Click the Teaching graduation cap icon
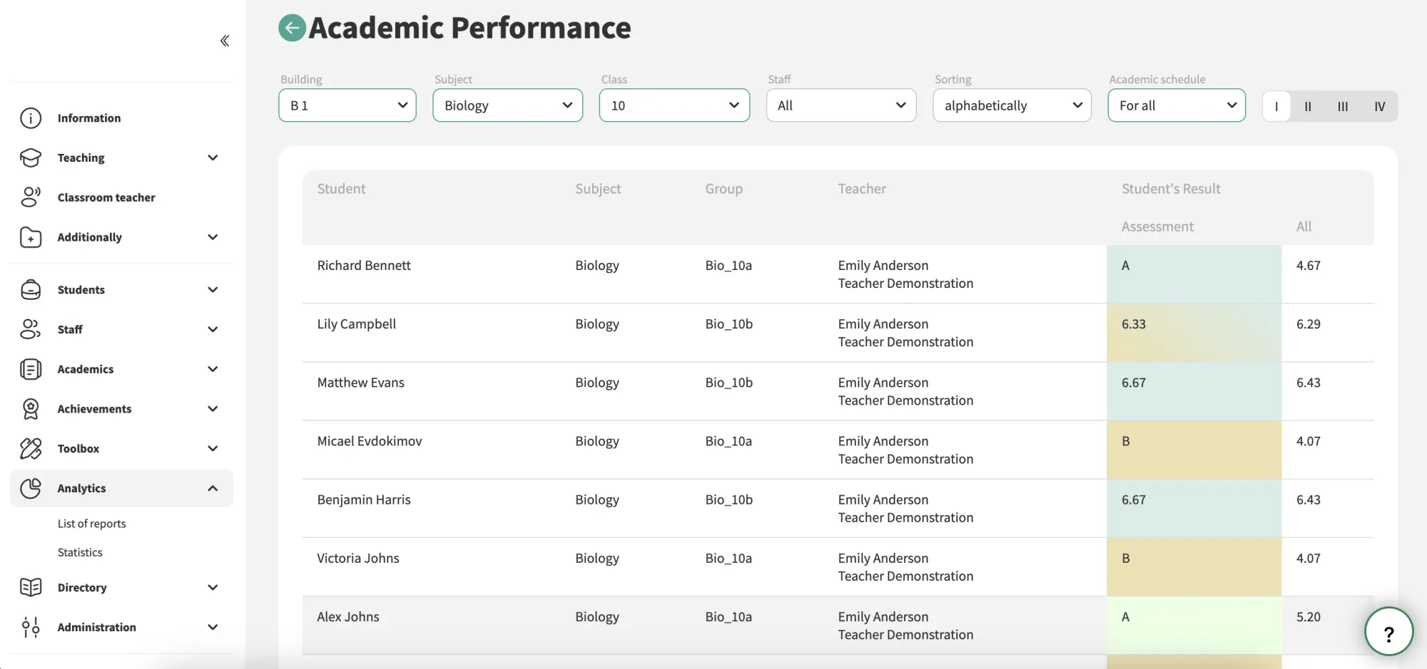This screenshot has height=669, width=1427. (x=31, y=157)
